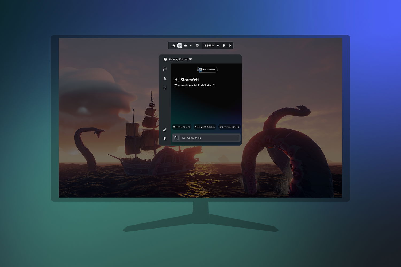Choose Show my achievements suggestion
This screenshot has width=401, height=267.
tap(229, 127)
